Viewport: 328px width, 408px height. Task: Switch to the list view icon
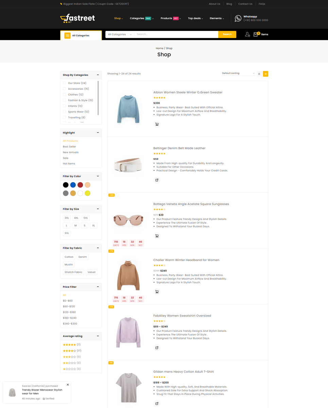[x=265, y=74]
